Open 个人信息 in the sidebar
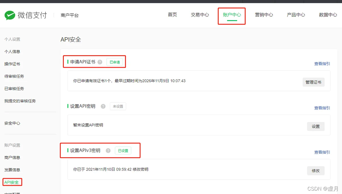 12,51
